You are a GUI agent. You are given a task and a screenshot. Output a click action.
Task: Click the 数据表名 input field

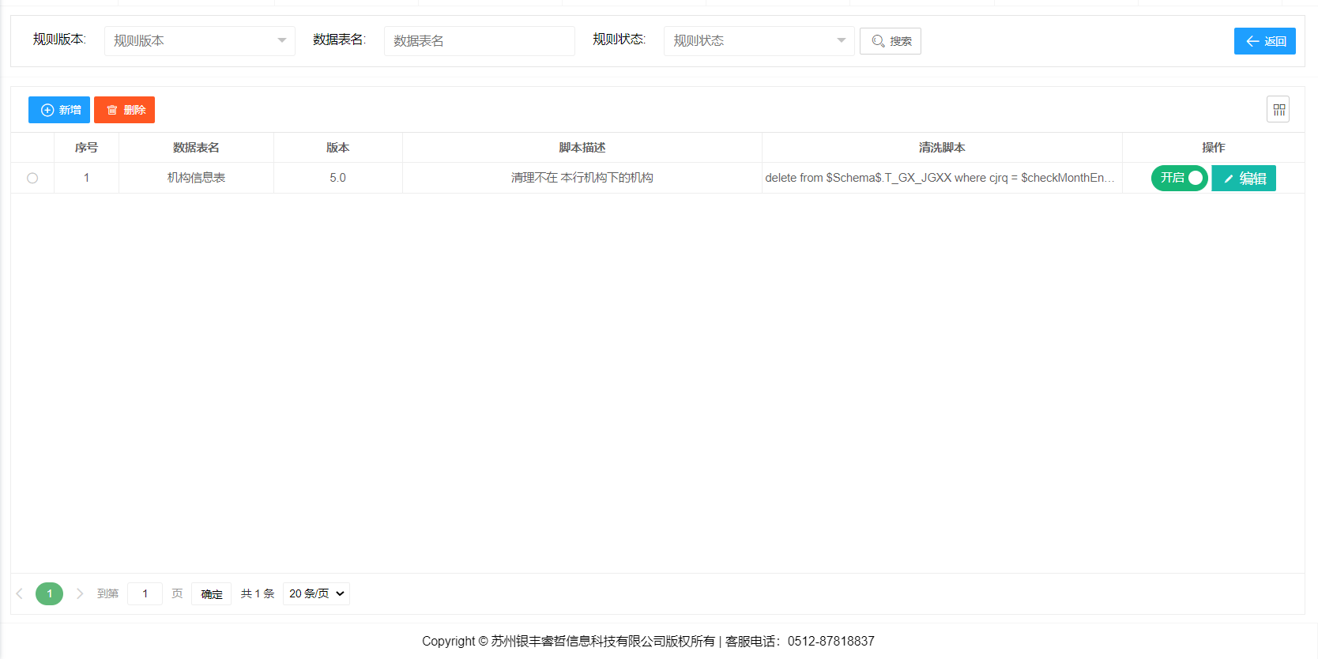[479, 41]
